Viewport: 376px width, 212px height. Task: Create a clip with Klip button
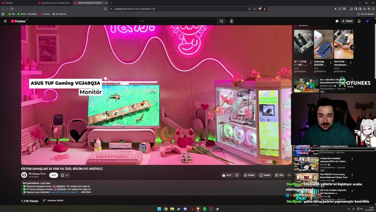coord(279,175)
